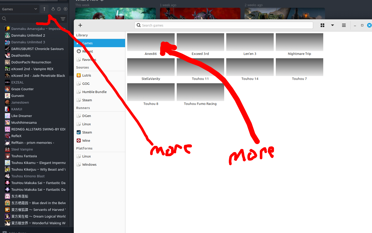Click the Graze Counter game icon
The width and height of the screenshot is (372, 233).
tap(7, 89)
